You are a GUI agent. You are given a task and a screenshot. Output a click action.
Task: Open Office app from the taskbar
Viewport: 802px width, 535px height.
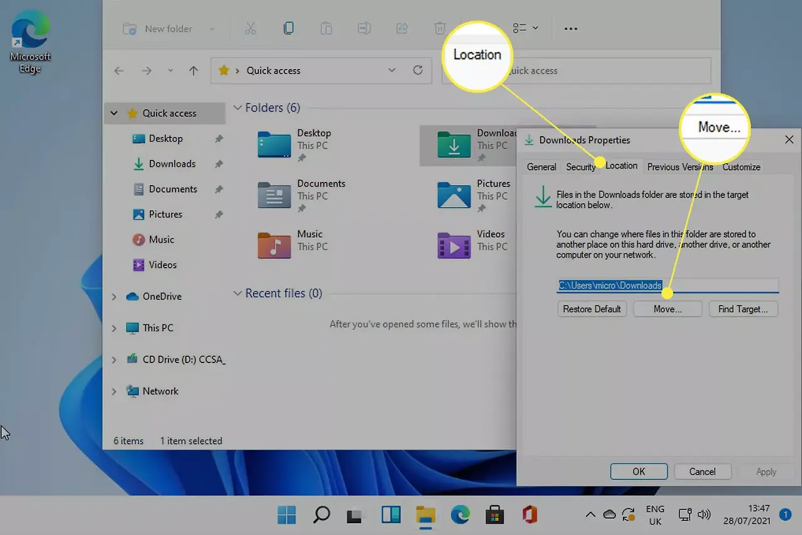point(530,515)
